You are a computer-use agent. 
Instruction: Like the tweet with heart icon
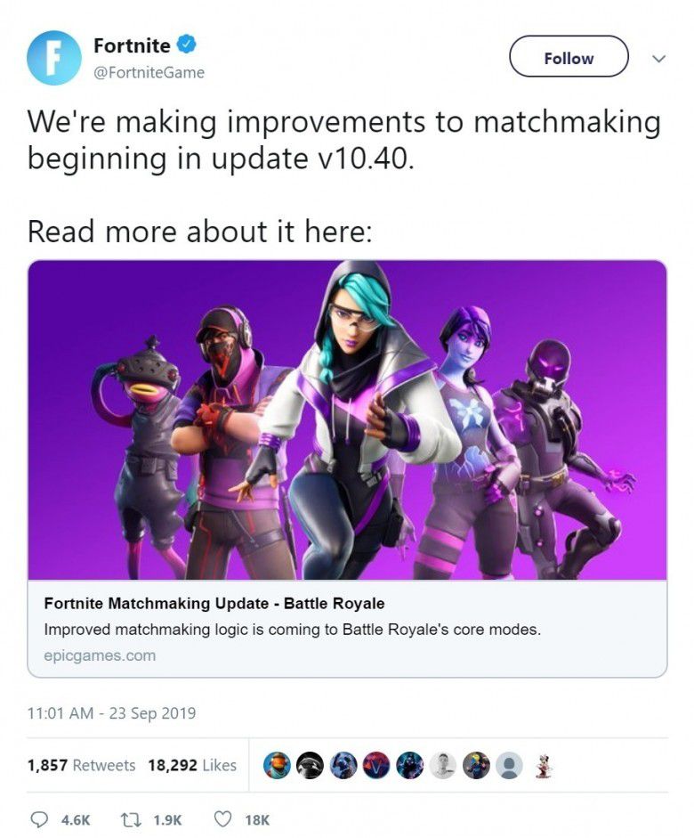(222, 818)
